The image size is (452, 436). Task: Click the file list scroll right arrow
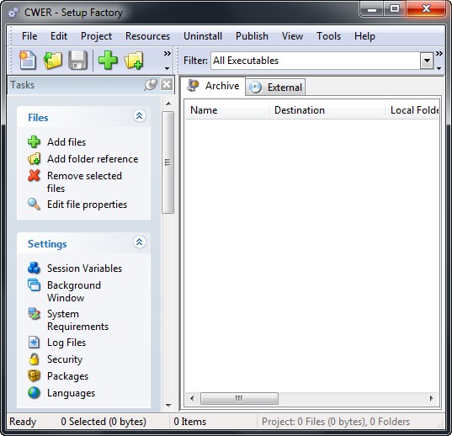(x=432, y=398)
